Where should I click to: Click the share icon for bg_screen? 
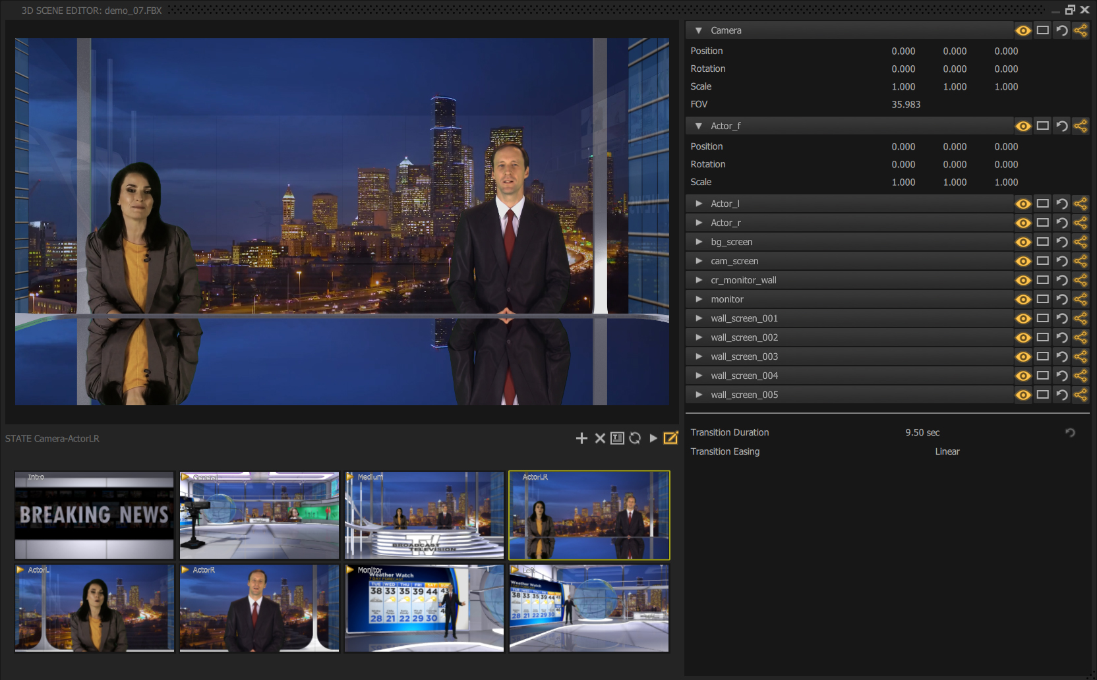(x=1081, y=242)
